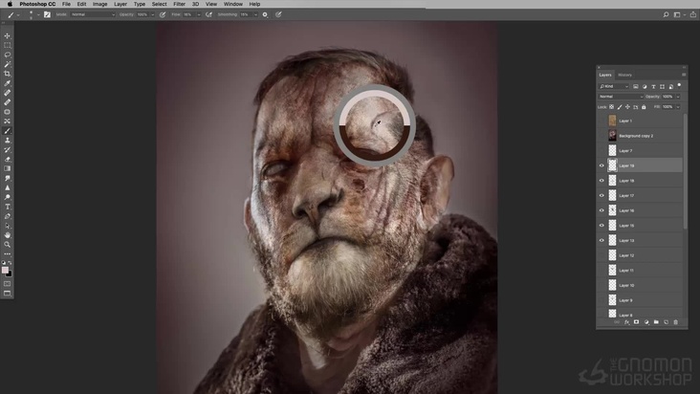
Task: Open the Layer menu
Action: (x=120, y=4)
